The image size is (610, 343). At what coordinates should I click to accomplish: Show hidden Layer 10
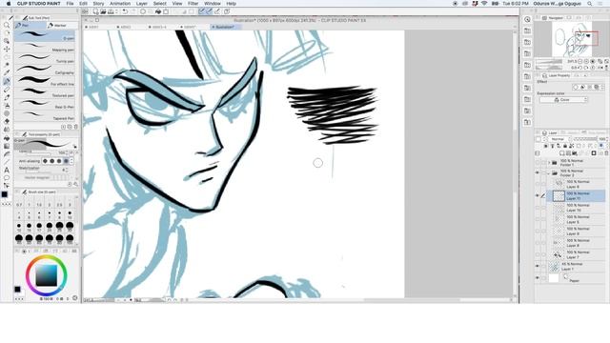tap(538, 208)
